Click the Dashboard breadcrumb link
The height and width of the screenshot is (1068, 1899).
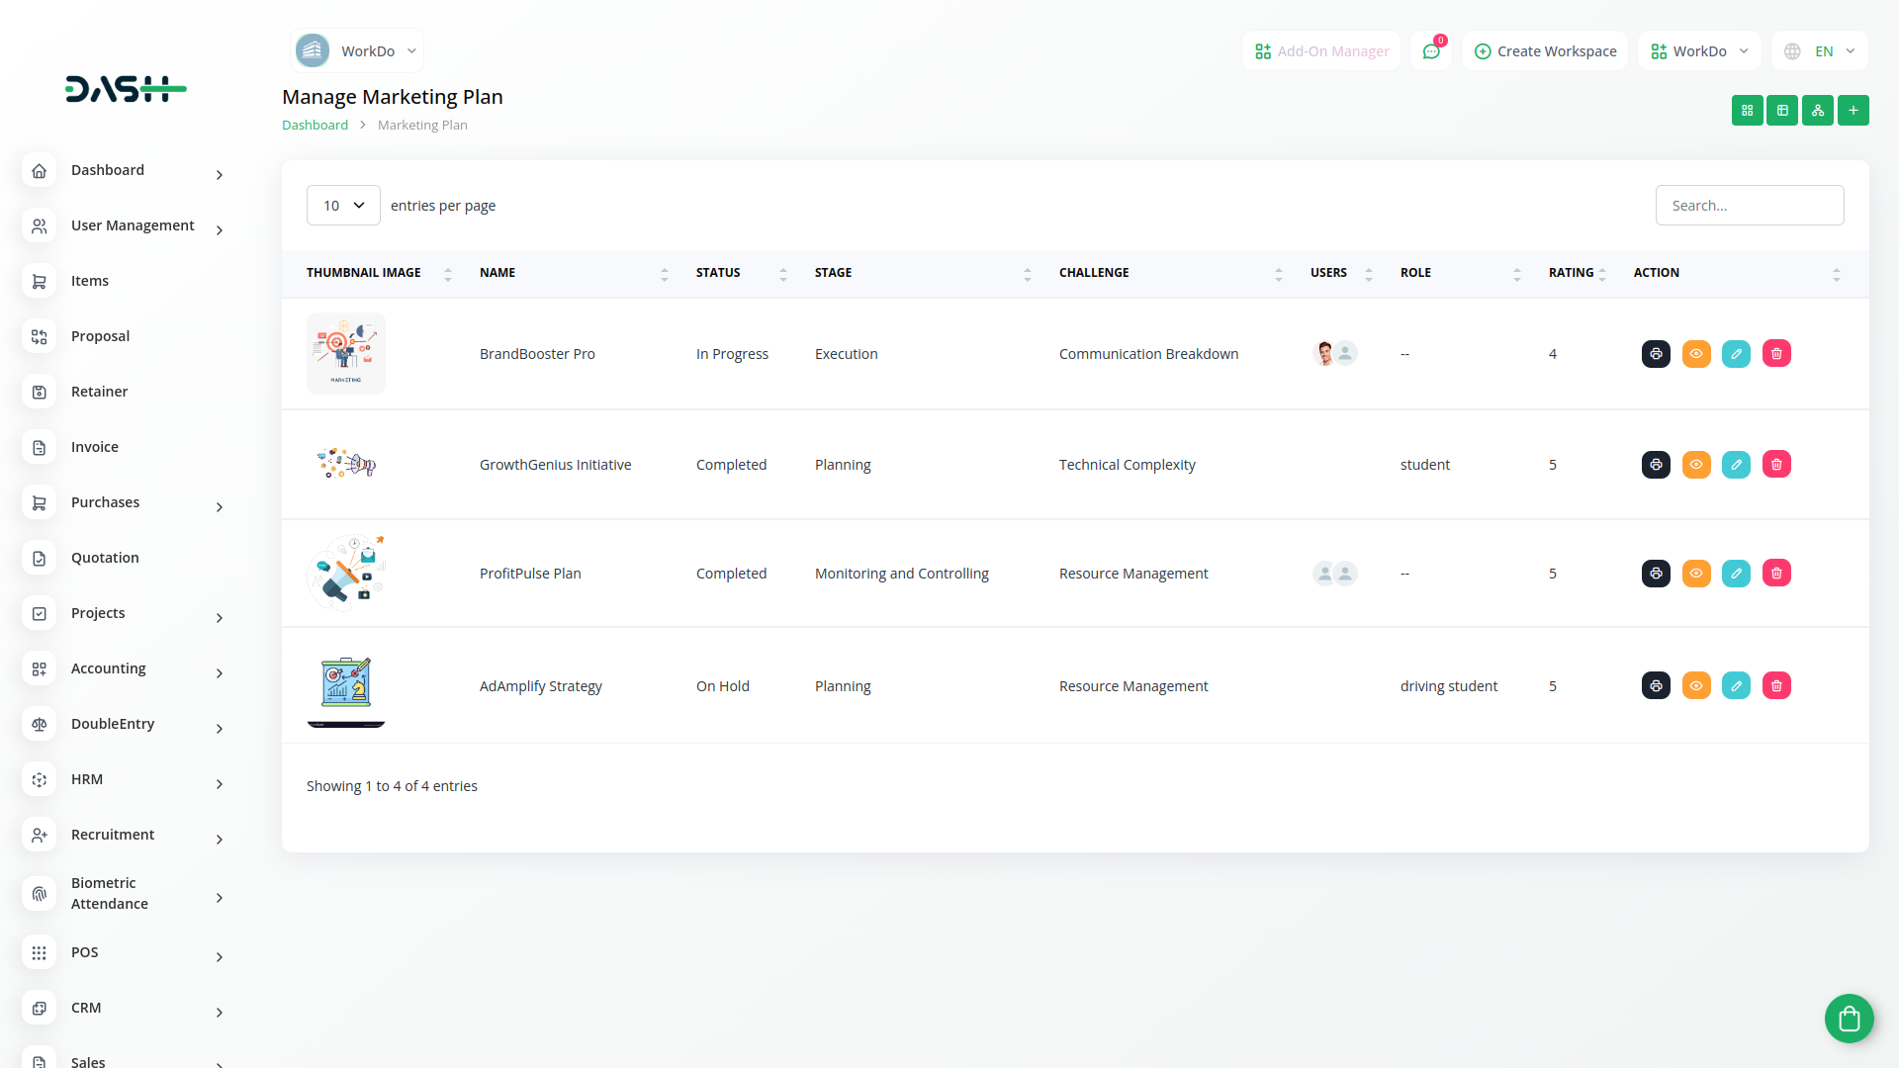coord(315,126)
